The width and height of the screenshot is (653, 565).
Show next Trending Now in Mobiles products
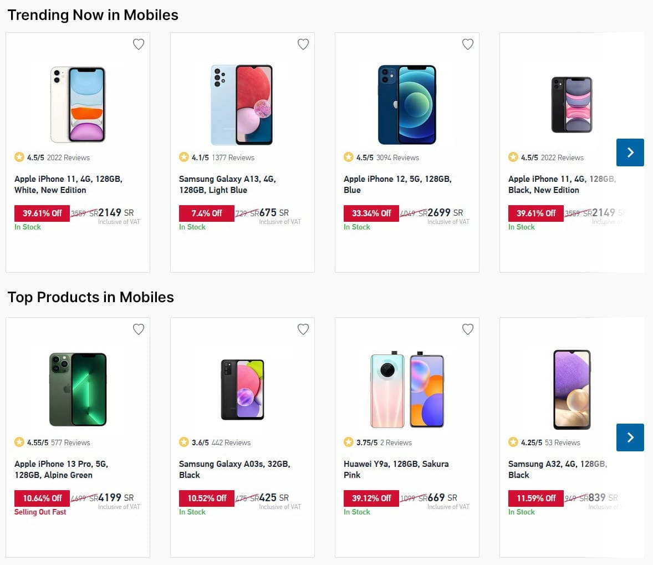[x=630, y=152]
